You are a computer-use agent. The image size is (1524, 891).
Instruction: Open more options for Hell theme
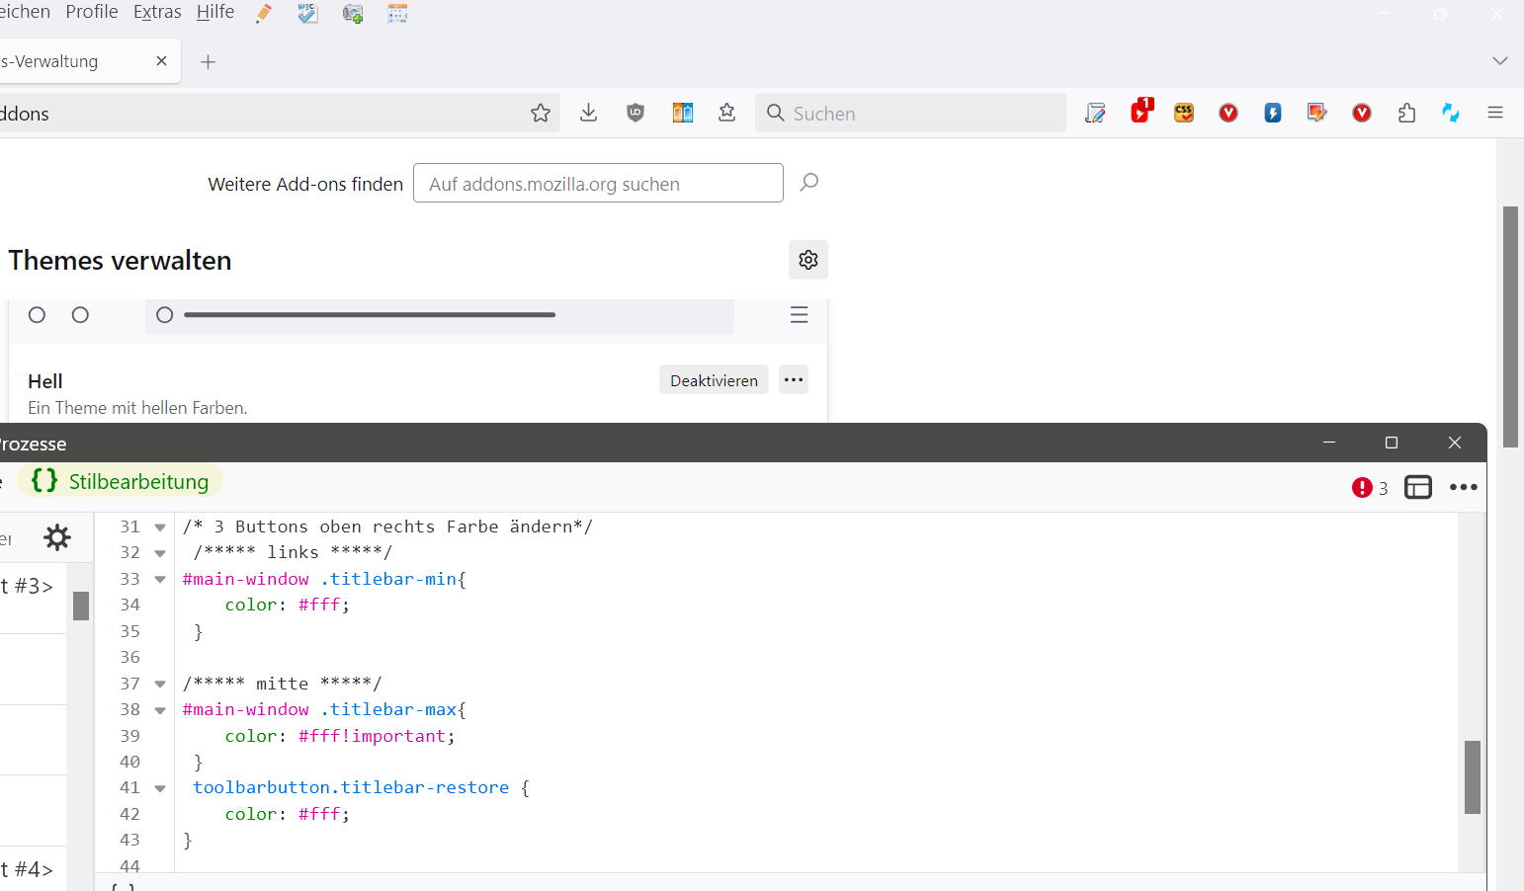coord(794,380)
